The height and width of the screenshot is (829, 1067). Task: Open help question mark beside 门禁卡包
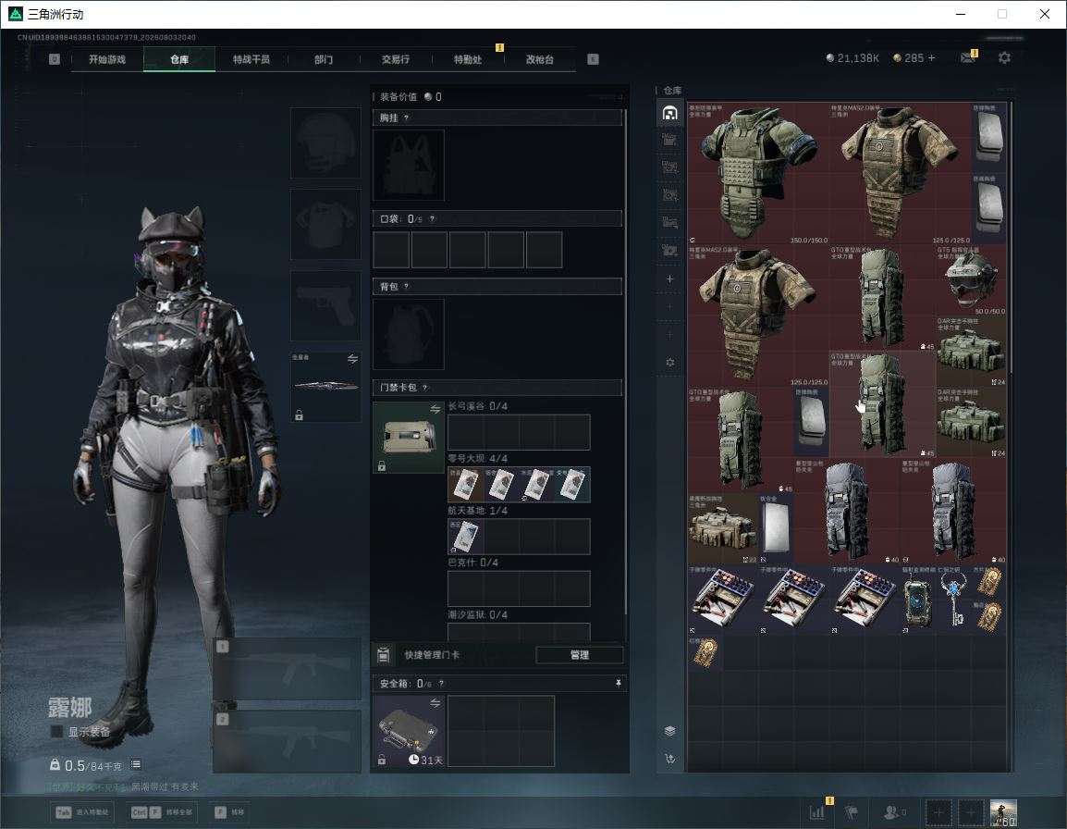point(424,387)
